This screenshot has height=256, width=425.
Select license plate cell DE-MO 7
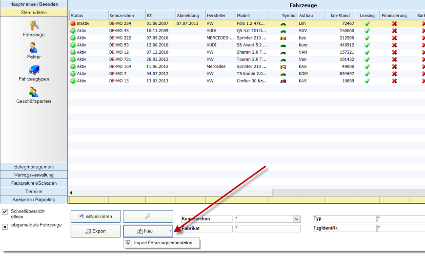pos(118,74)
